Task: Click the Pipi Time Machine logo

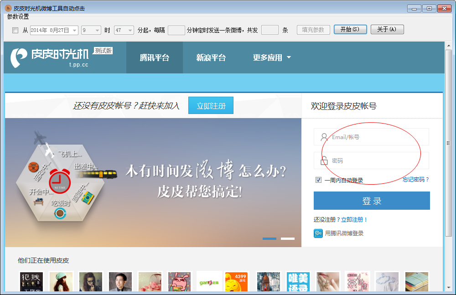Action: point(49,57)
